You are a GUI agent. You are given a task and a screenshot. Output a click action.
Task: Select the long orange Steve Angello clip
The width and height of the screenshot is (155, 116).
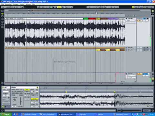point(65,48)
